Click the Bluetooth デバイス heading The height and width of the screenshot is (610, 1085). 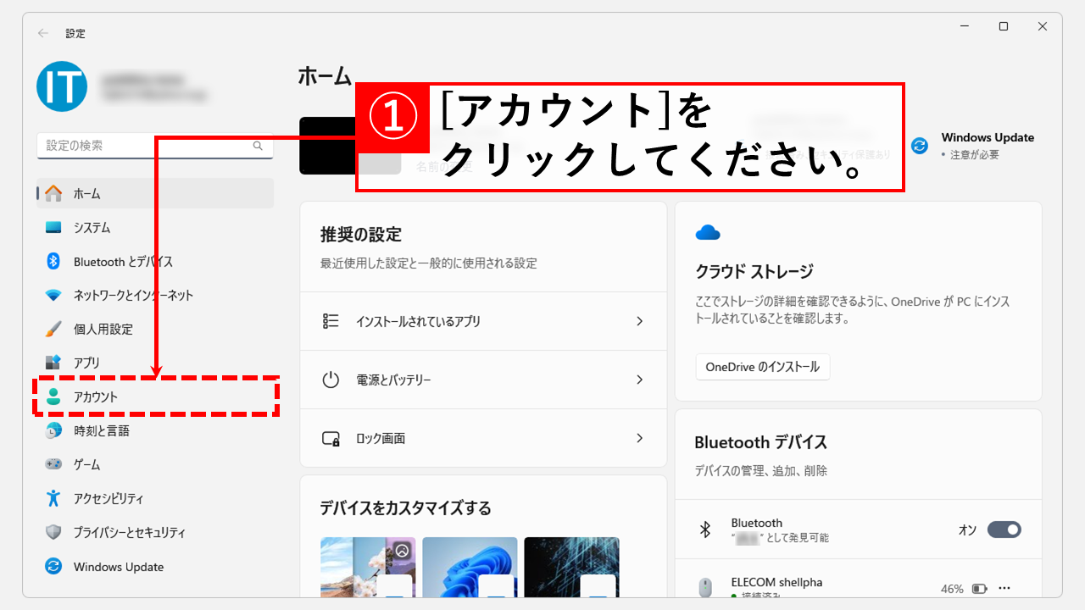760,442
